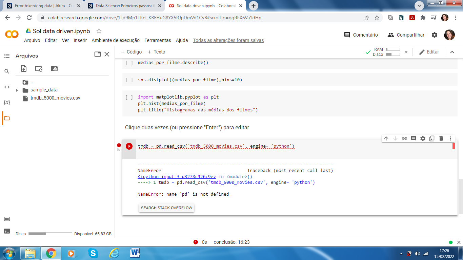The image size is (463, 260).
Task: Click the Compartilhar share button
Action: [x=406, y=35]
